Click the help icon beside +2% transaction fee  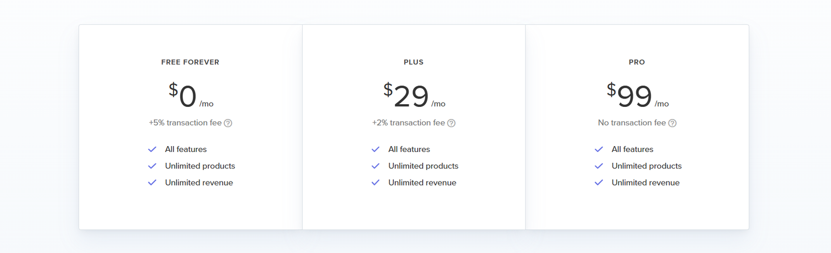pyautogui.click(x=451, y=123)
